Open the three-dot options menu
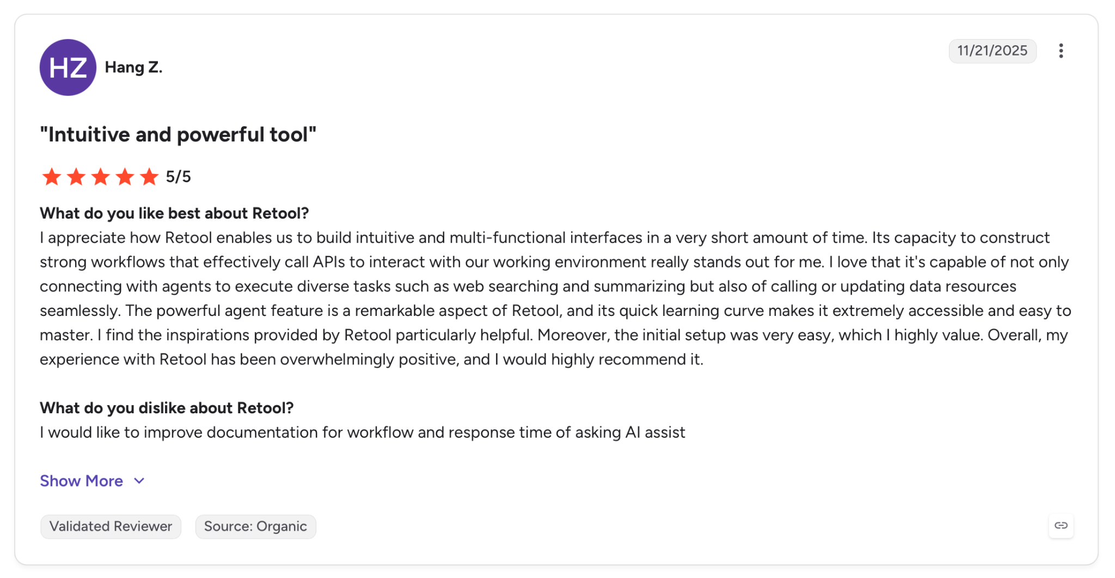Screen dimensions: 1115x578 tap(1061, 51)
